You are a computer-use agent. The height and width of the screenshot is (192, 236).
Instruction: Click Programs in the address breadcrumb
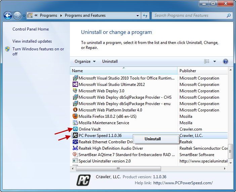click(x=48, y=15)
